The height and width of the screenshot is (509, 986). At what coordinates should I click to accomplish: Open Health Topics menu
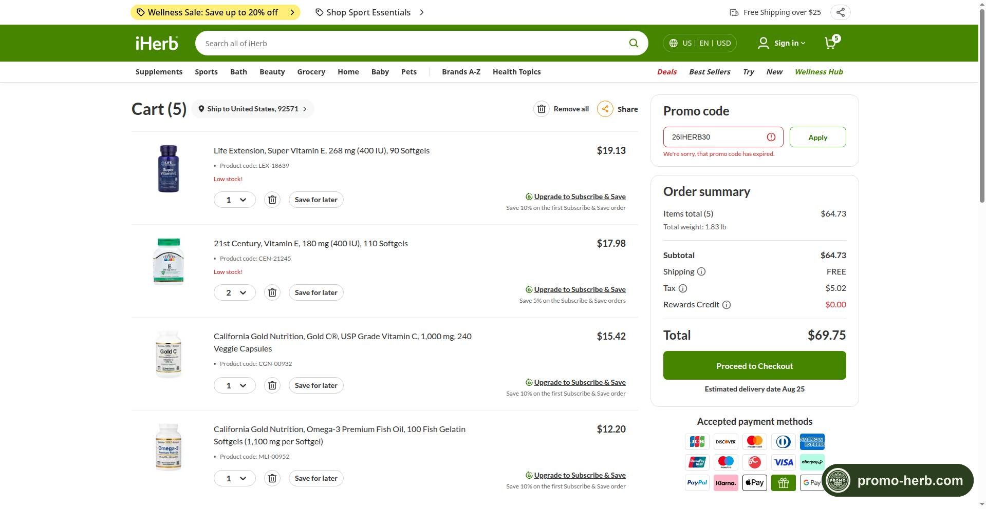(x=516, y=72)
